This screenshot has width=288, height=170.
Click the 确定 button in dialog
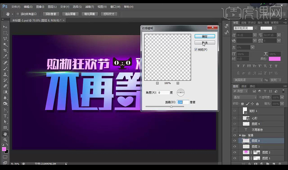205,36
